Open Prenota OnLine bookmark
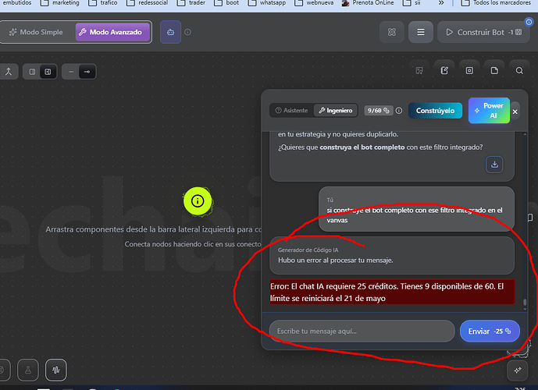 pyautogui.click(x=368, y=3)
